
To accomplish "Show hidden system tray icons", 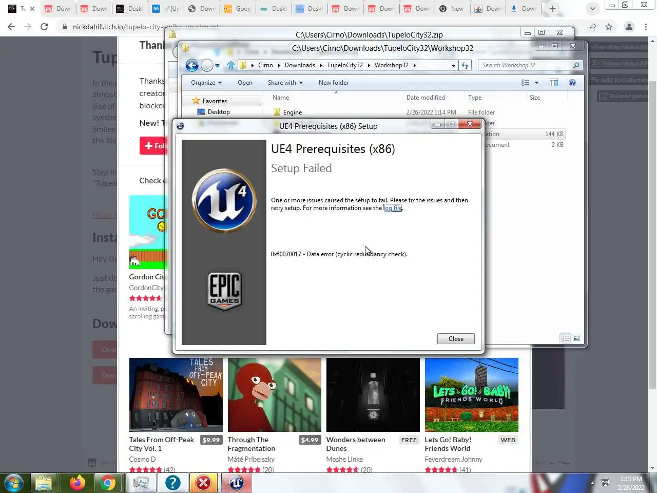I will [592, 483].
